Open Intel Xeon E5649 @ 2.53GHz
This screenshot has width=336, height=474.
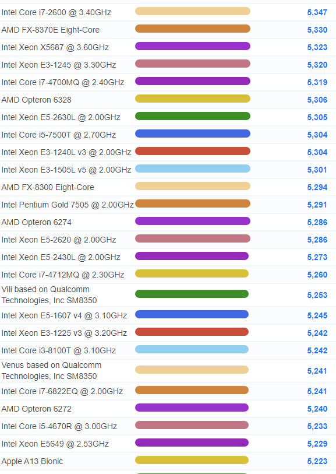coord(55,444)
